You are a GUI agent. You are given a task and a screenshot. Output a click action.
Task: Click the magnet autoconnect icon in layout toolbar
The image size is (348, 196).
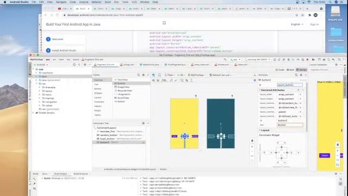(x=158, y=80)
